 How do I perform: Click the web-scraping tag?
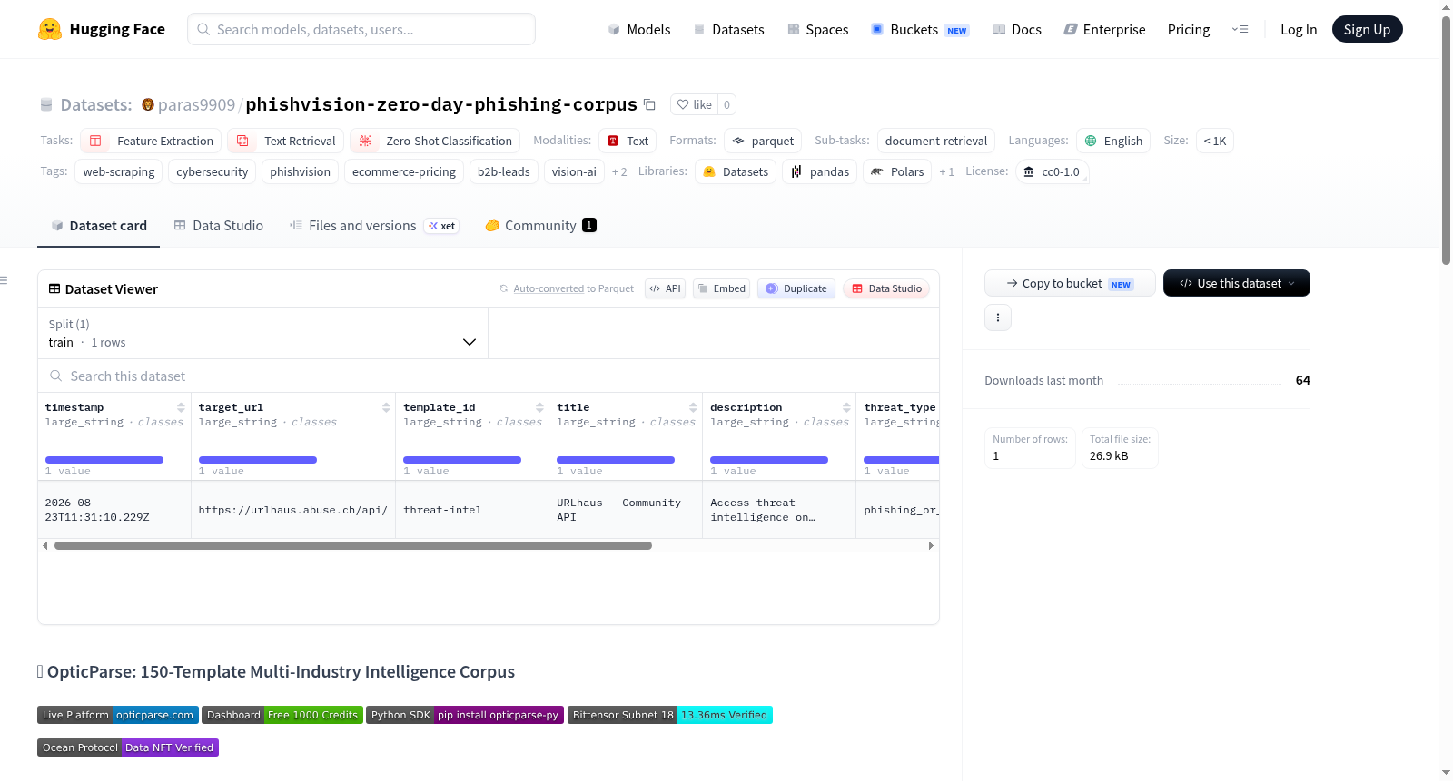(x=119, y=171)
